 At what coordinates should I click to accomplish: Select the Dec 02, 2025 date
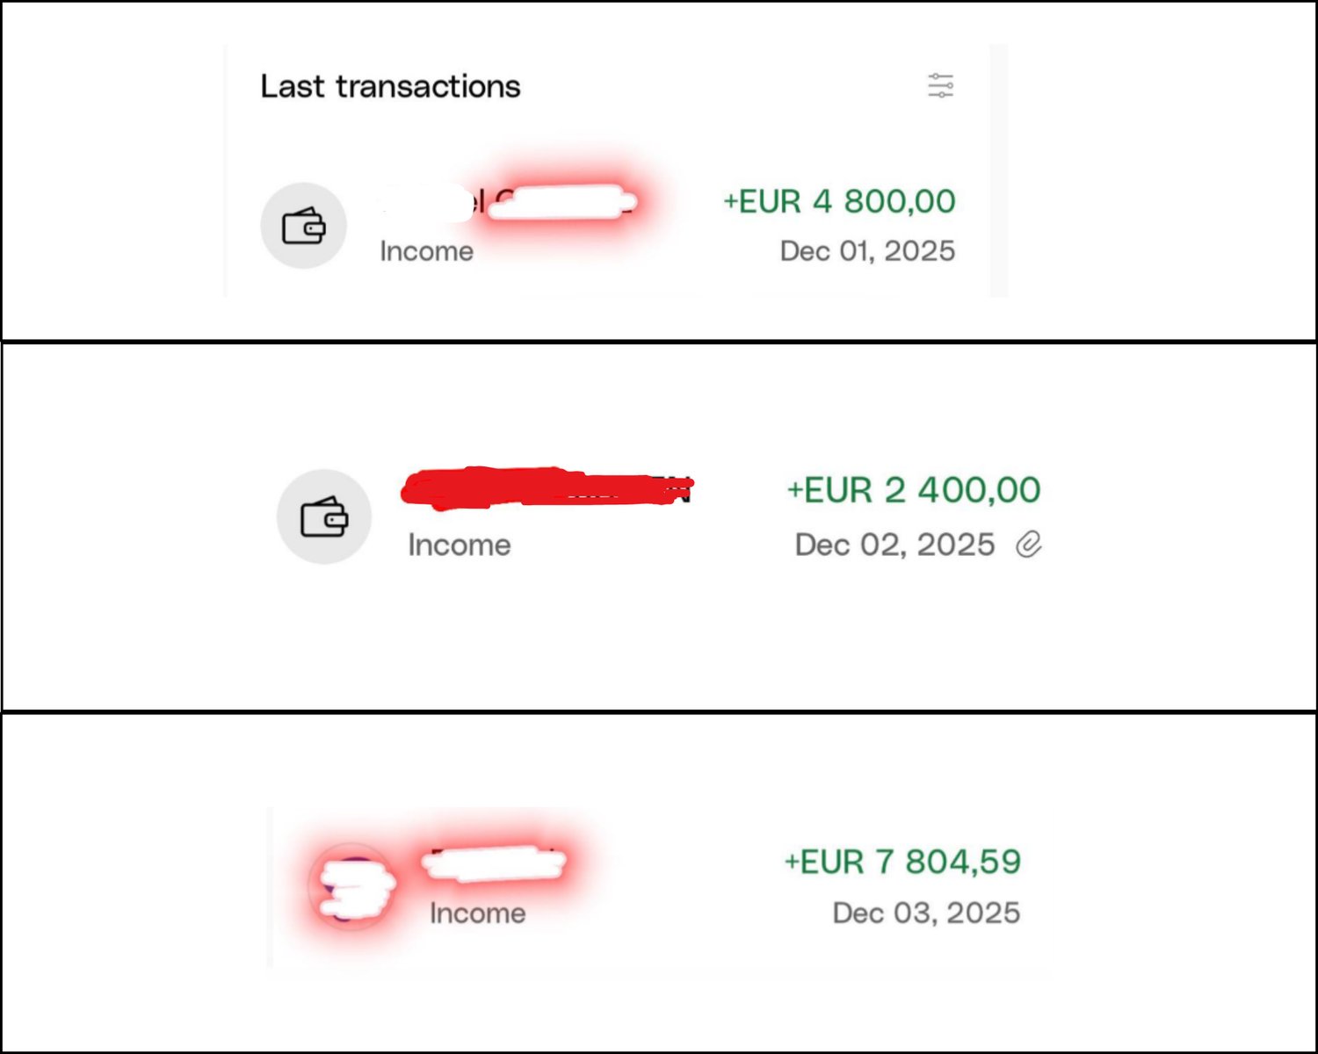coord(894,545)
